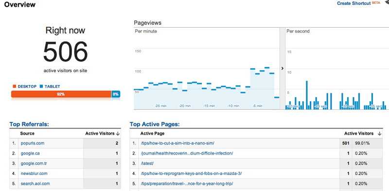Open the difficile-infection journal page link
This screenshot has width=389, height=191.
click(187, 154)
